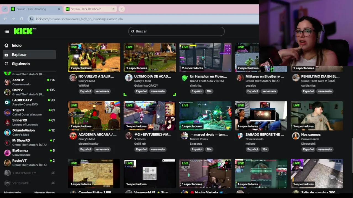Click 18+ tag under neiicop stream
Viewport: 353px width, 198px height.
pyautogui.click(x=265, y=149)
